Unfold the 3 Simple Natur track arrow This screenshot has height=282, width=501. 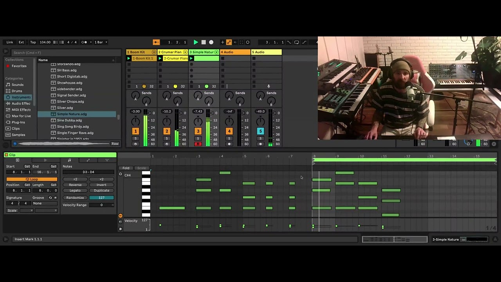click(x=216, y=52)
